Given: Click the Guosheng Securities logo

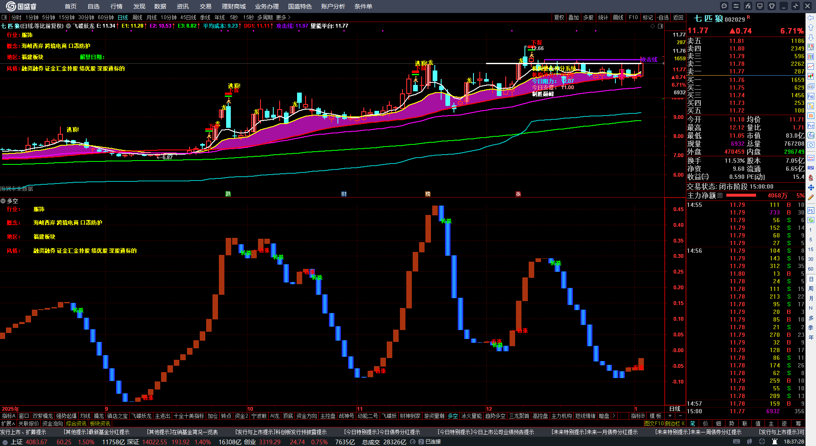Looking at the screenshot, I should [21, 6].
